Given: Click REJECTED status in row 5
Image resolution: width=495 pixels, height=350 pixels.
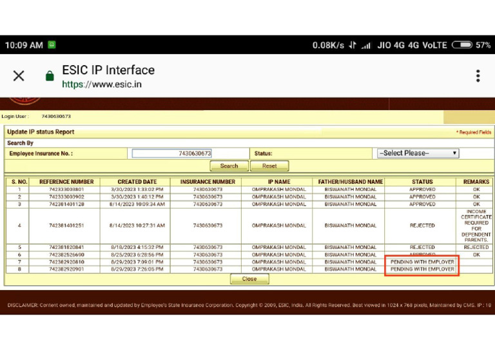Looking at the screenshot, I should (x=422, y=247).
